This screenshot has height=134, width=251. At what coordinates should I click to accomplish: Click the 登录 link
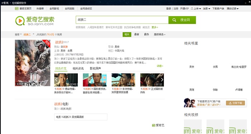point(169,9)
